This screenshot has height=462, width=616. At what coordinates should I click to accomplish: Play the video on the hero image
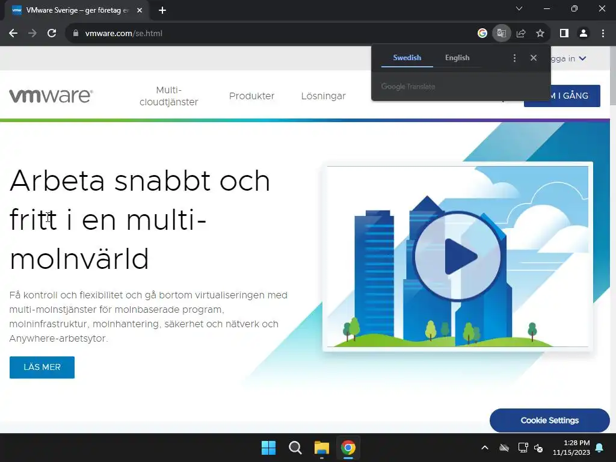coord(458,256)
